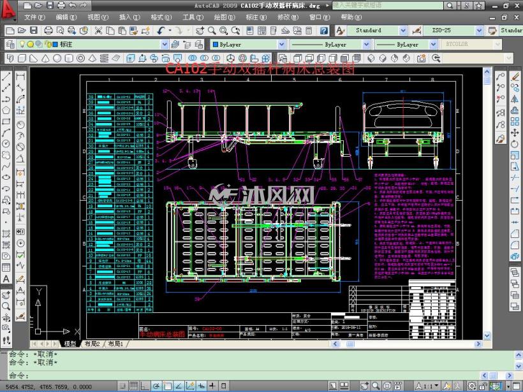Select the Polygon draw tool

point(6,110)
